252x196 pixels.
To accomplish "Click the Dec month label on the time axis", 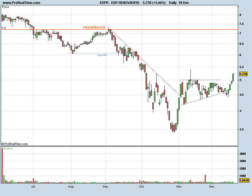I will [212, 186].
